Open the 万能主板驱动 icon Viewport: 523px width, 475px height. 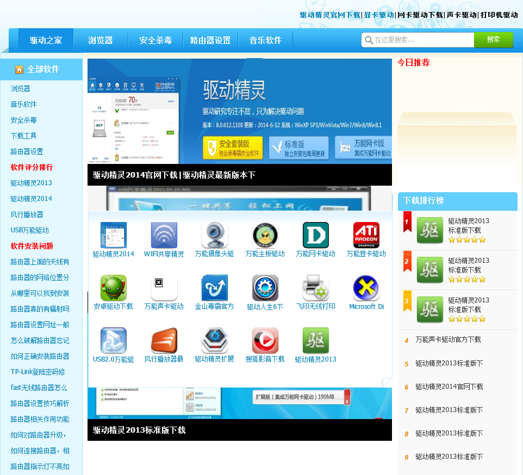click(x=265, y=235)
